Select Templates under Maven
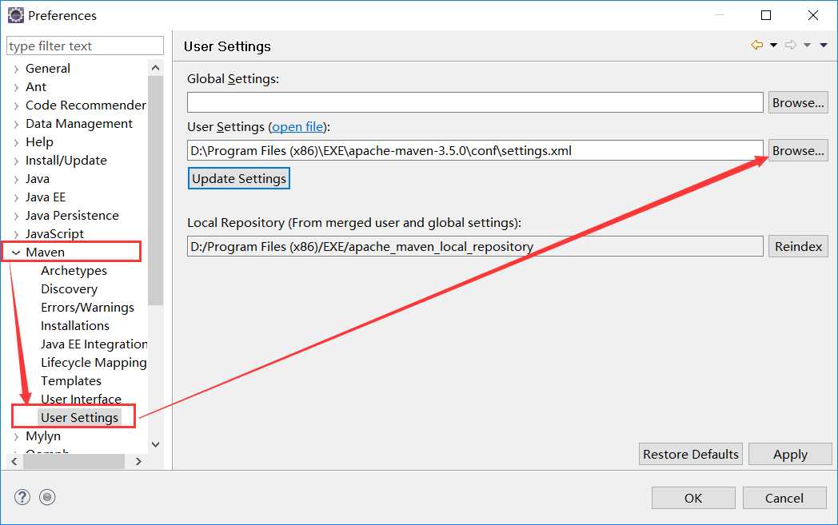The height and width of the screenshot is (525, 838). tap(71, 381)
